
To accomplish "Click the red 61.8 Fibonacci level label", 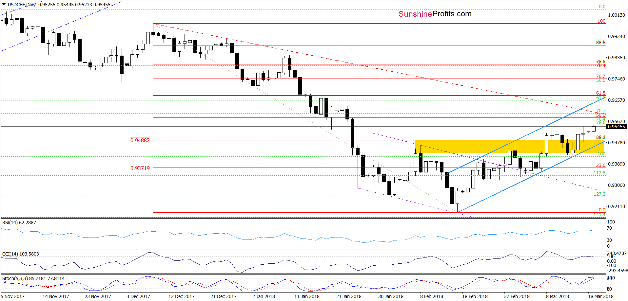I will [601, 93].
